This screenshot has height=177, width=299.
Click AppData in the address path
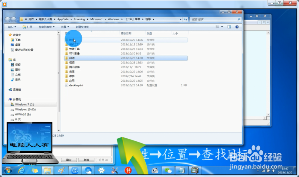click(63, 19)
